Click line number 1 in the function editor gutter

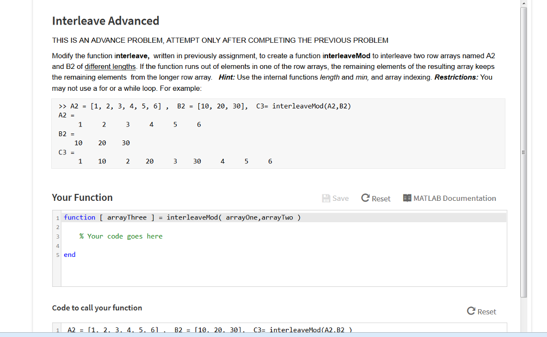pyautogui.click(x=58, y=218)
